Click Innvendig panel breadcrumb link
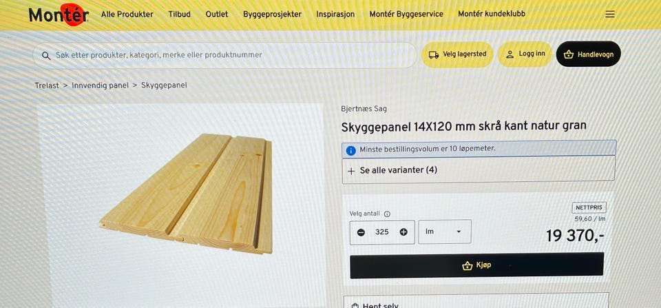This screenshot has height=308, width=661. [x=100, y=85]
